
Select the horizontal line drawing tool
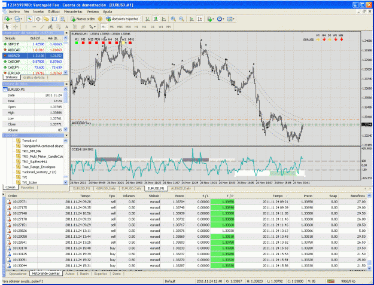[34, 27]
